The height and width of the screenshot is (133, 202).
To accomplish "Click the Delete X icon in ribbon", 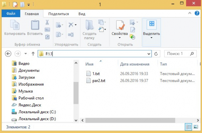I will tap(71, 25).
